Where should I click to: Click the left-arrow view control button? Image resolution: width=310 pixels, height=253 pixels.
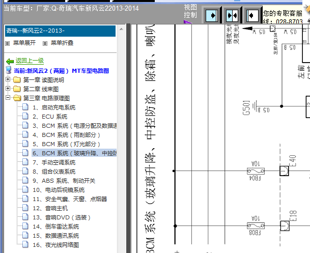[252, 15]
